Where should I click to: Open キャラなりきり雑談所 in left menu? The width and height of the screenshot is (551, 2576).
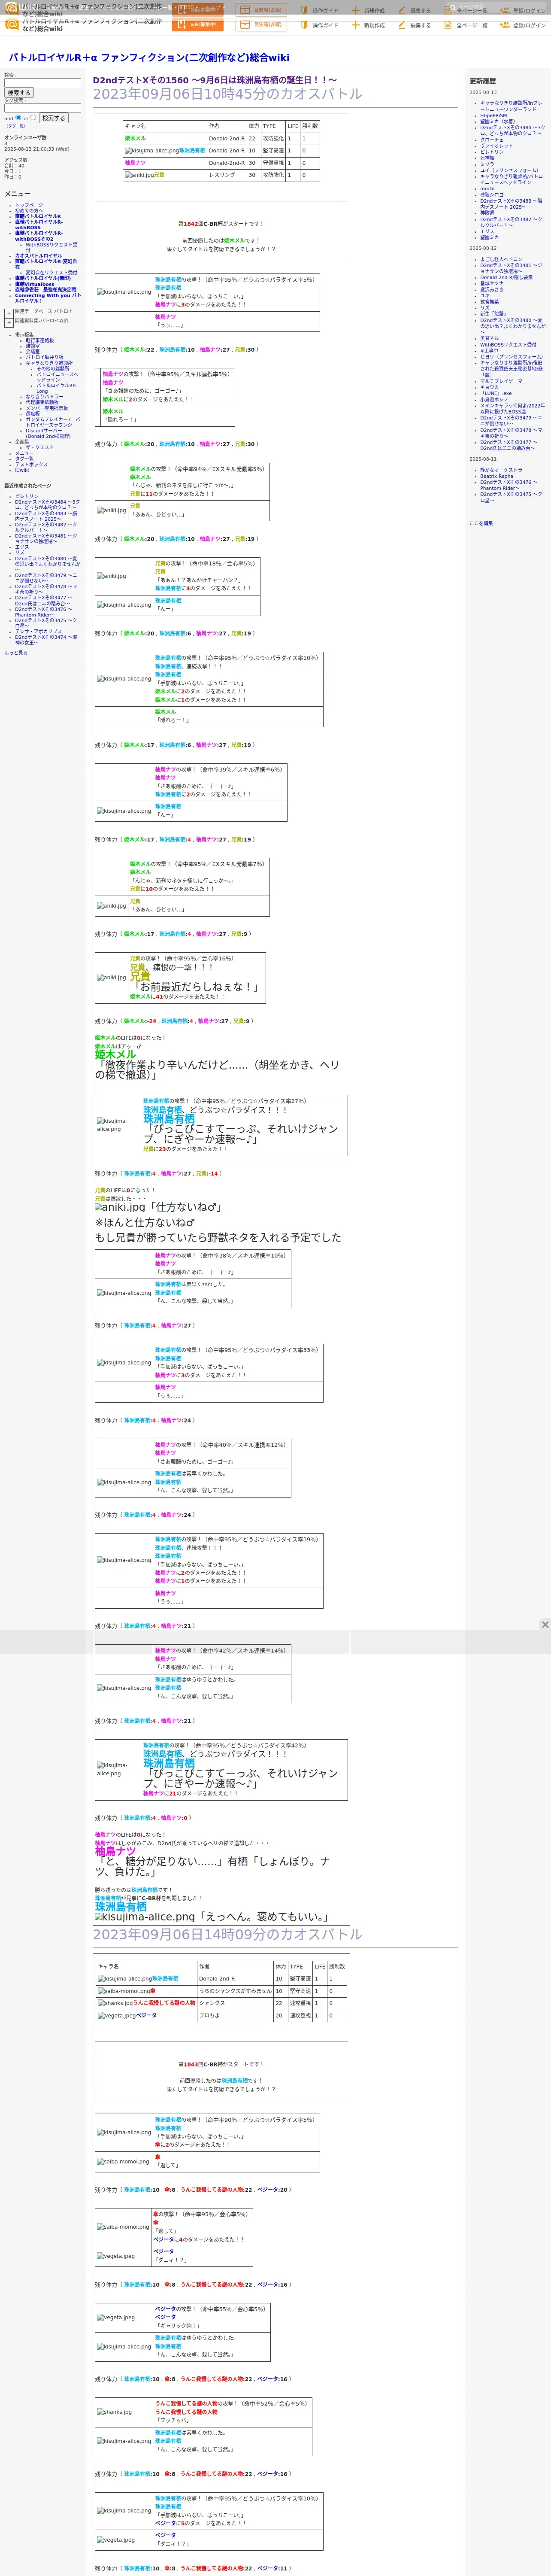point(49,363)
